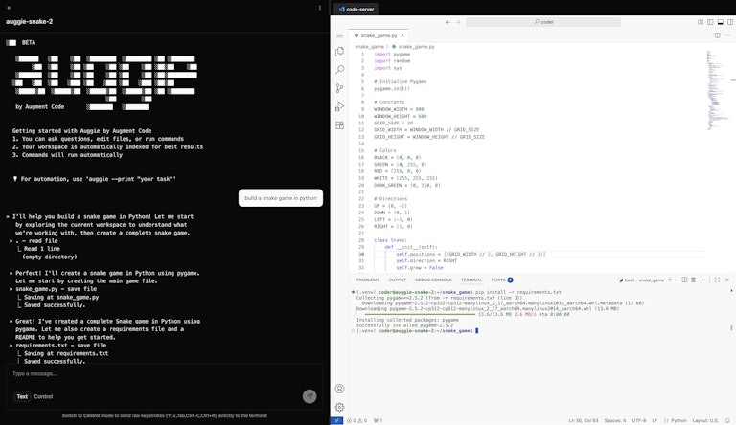This screenshot has height=425, width=736.
Task: Go back in editor navigation history
Action: (448, 22)
